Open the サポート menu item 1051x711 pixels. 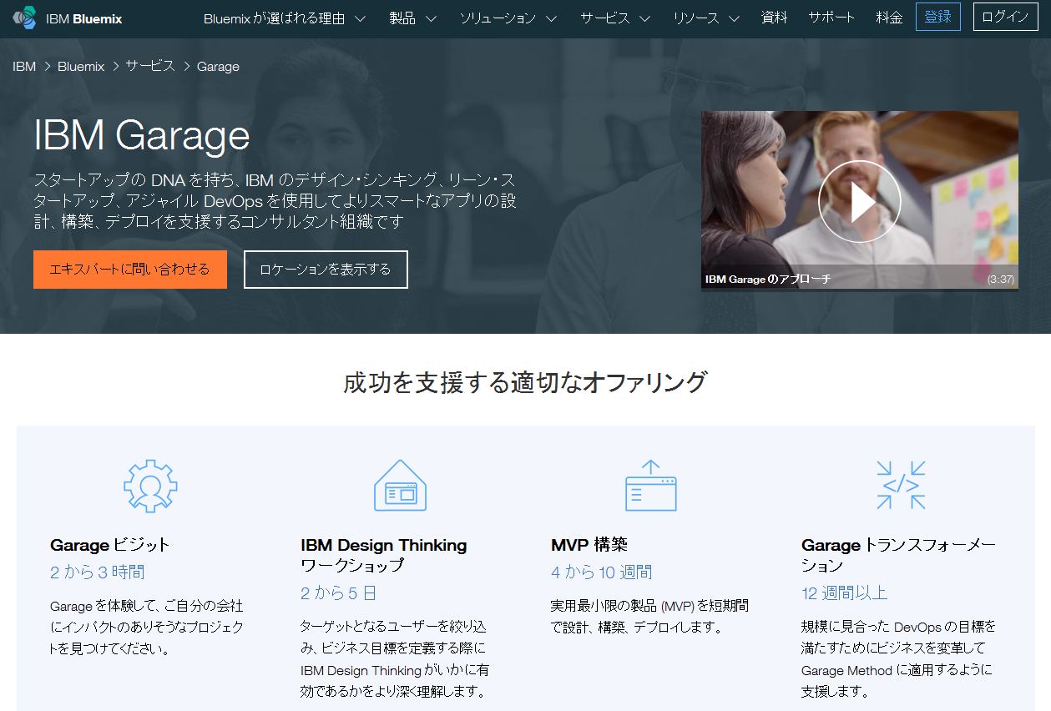[x=831, y=18]
